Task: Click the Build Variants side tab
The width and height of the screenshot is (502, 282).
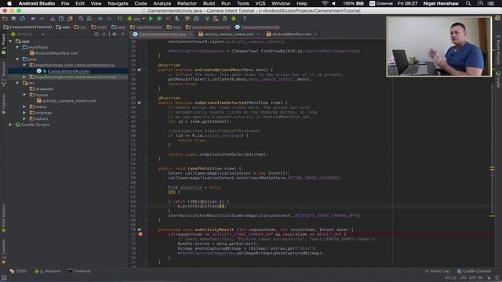Action: pyautogui.click(x=3, y=218)
